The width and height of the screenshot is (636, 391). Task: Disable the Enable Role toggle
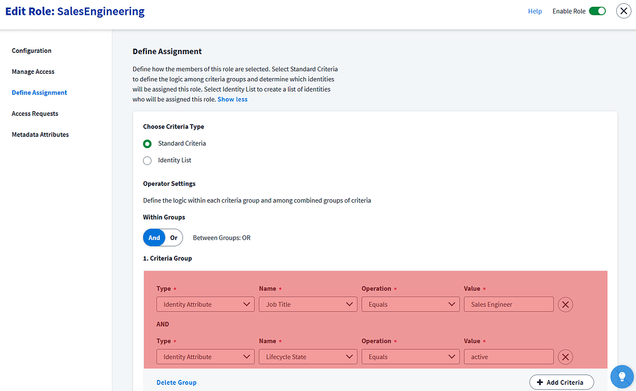point(597,10)
